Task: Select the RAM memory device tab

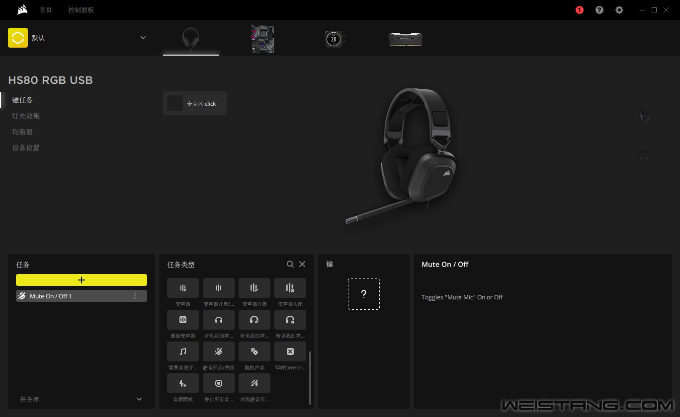Action: pos(406,39)
